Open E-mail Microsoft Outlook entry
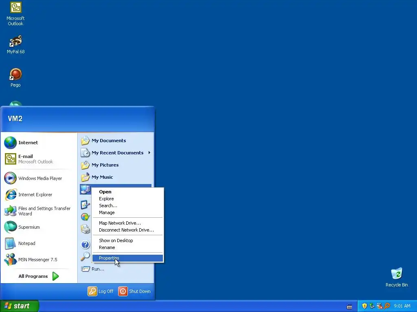Image resolution: width=417 pixels, height=312 pixels. pyautogui.click(x=39, y=159)
